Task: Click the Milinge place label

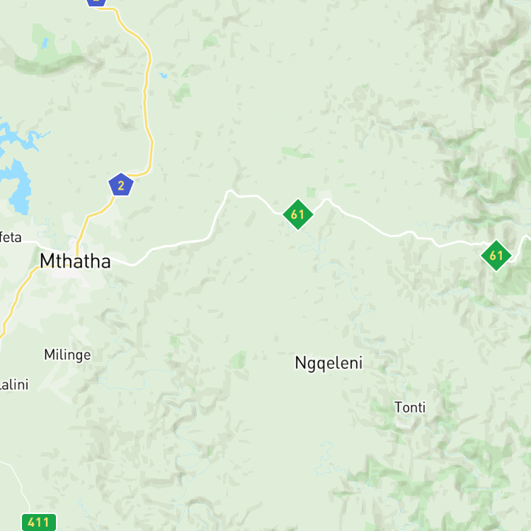Action: pos(67,355)
